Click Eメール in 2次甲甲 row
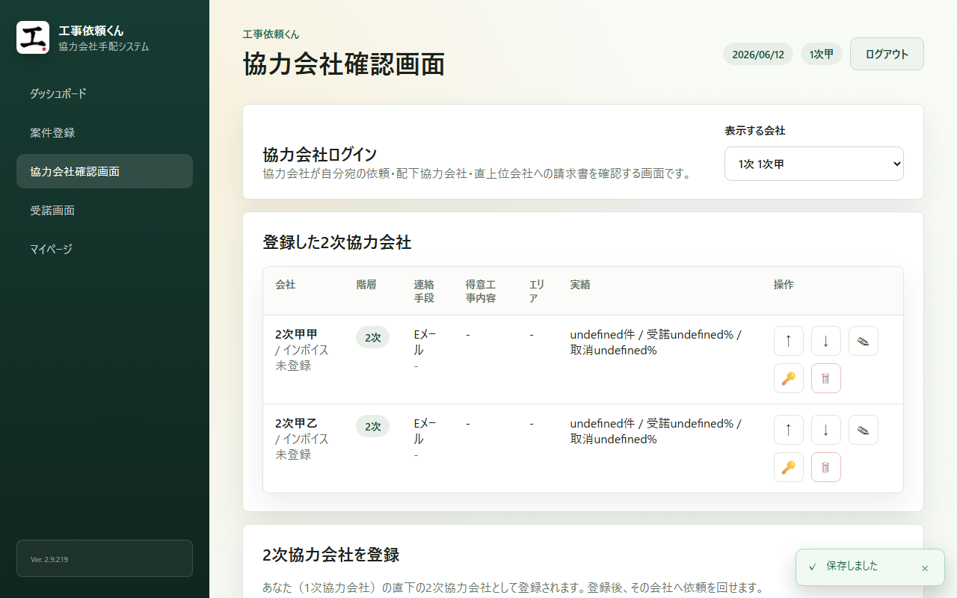Screen dimensions: 957x598 point(425,342)
